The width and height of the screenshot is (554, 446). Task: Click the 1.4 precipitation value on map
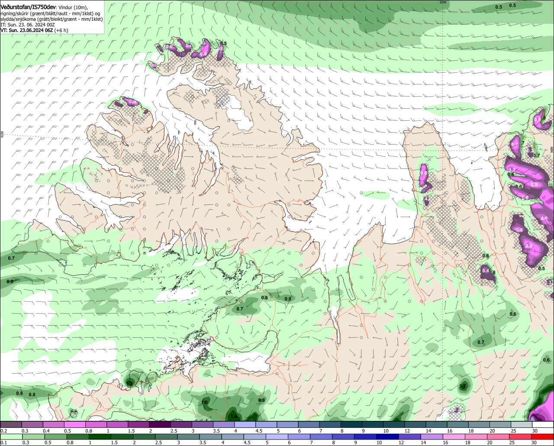234,416
